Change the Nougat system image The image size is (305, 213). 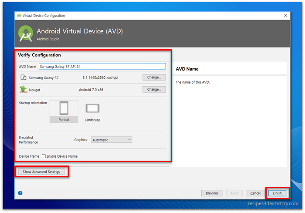pos(154,89)
